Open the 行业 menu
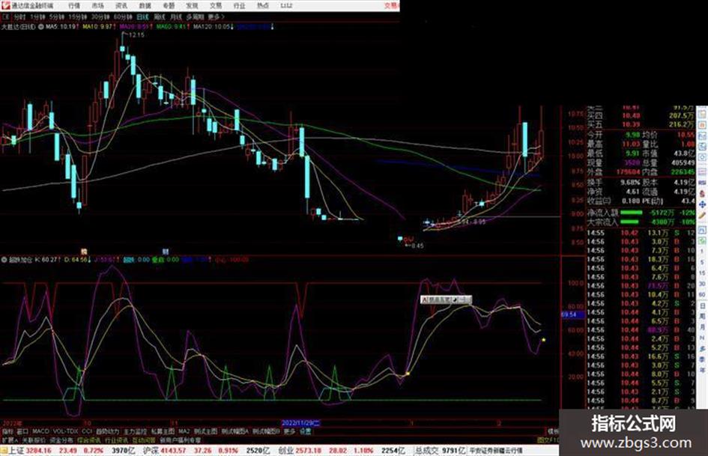Image resolution: width=708 pixels, height=456 pixels. coord(239,6)
